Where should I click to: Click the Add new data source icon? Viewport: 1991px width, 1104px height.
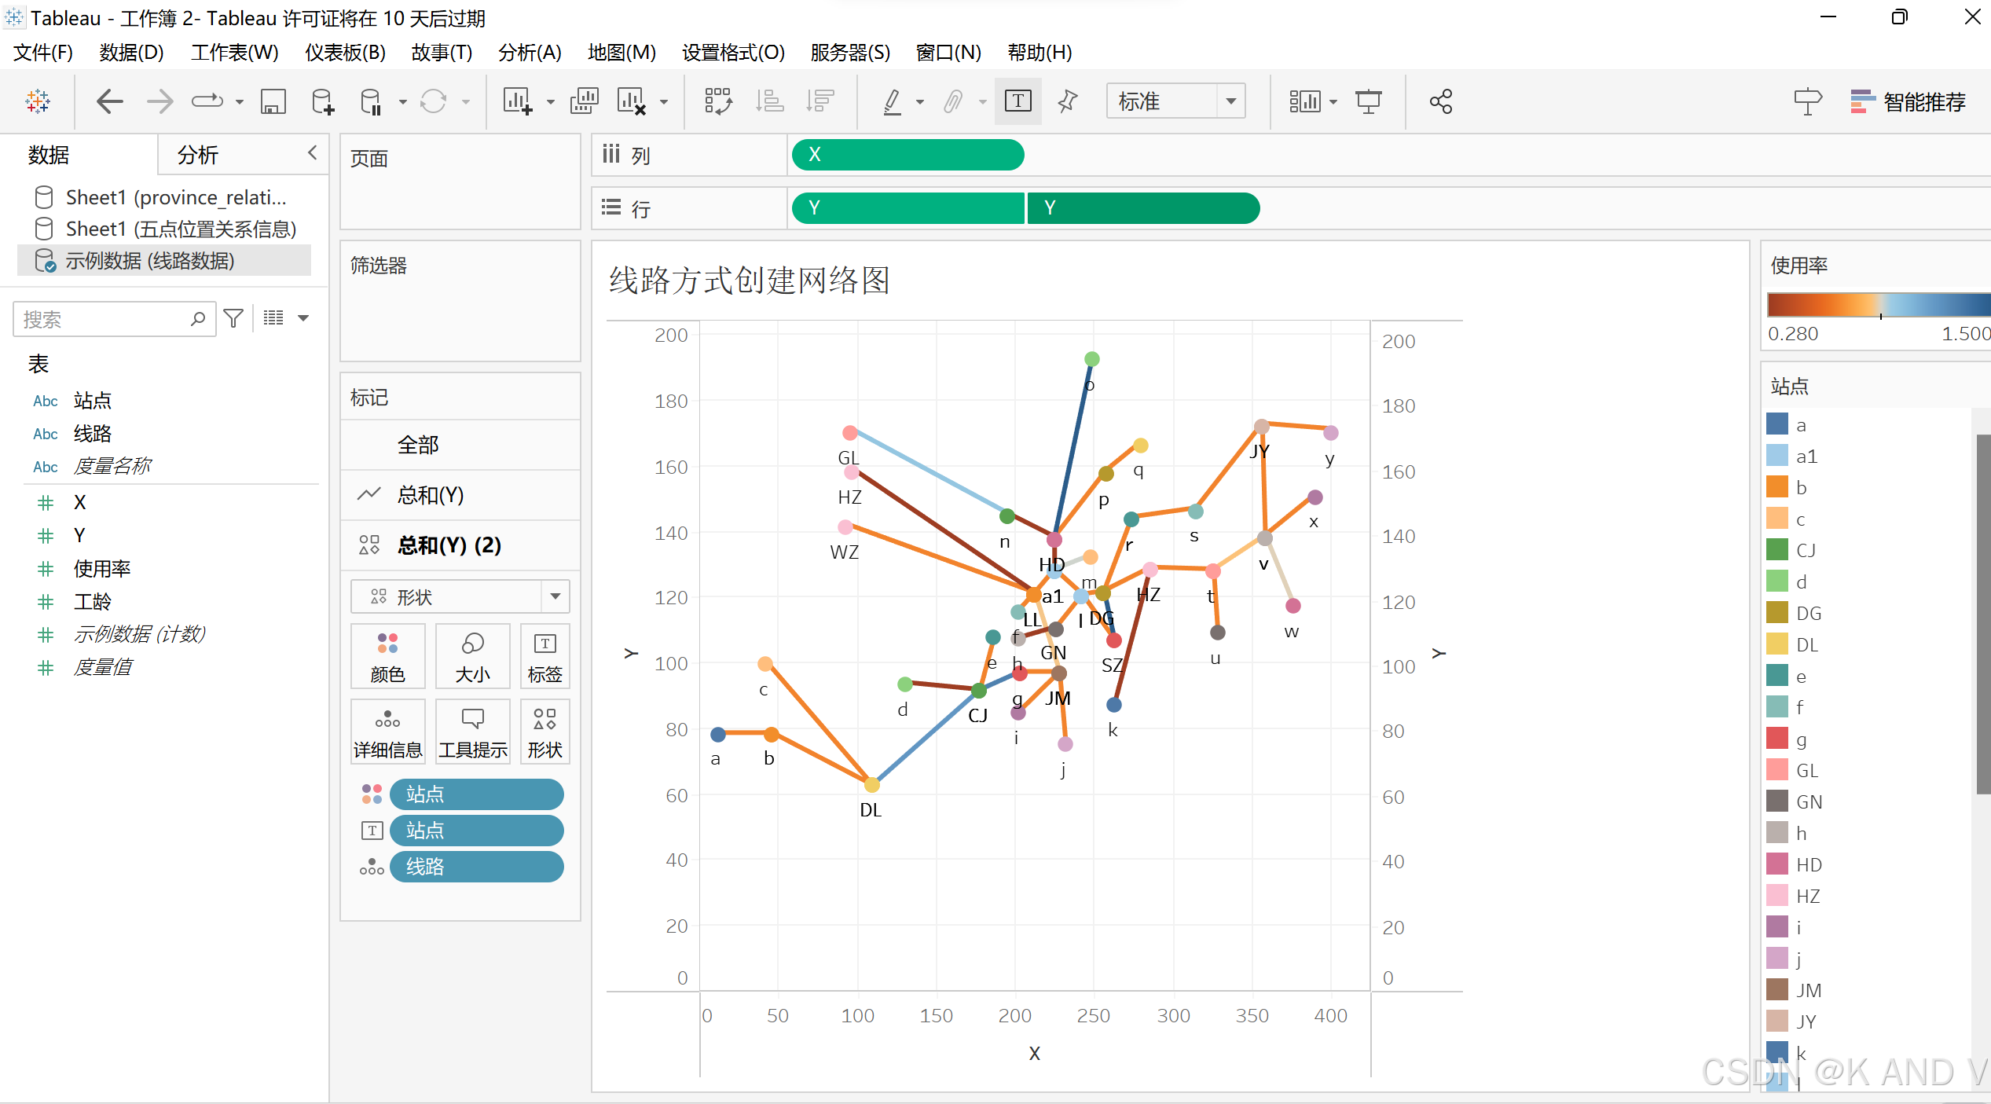pyautogui.click(x=322, y=101)
